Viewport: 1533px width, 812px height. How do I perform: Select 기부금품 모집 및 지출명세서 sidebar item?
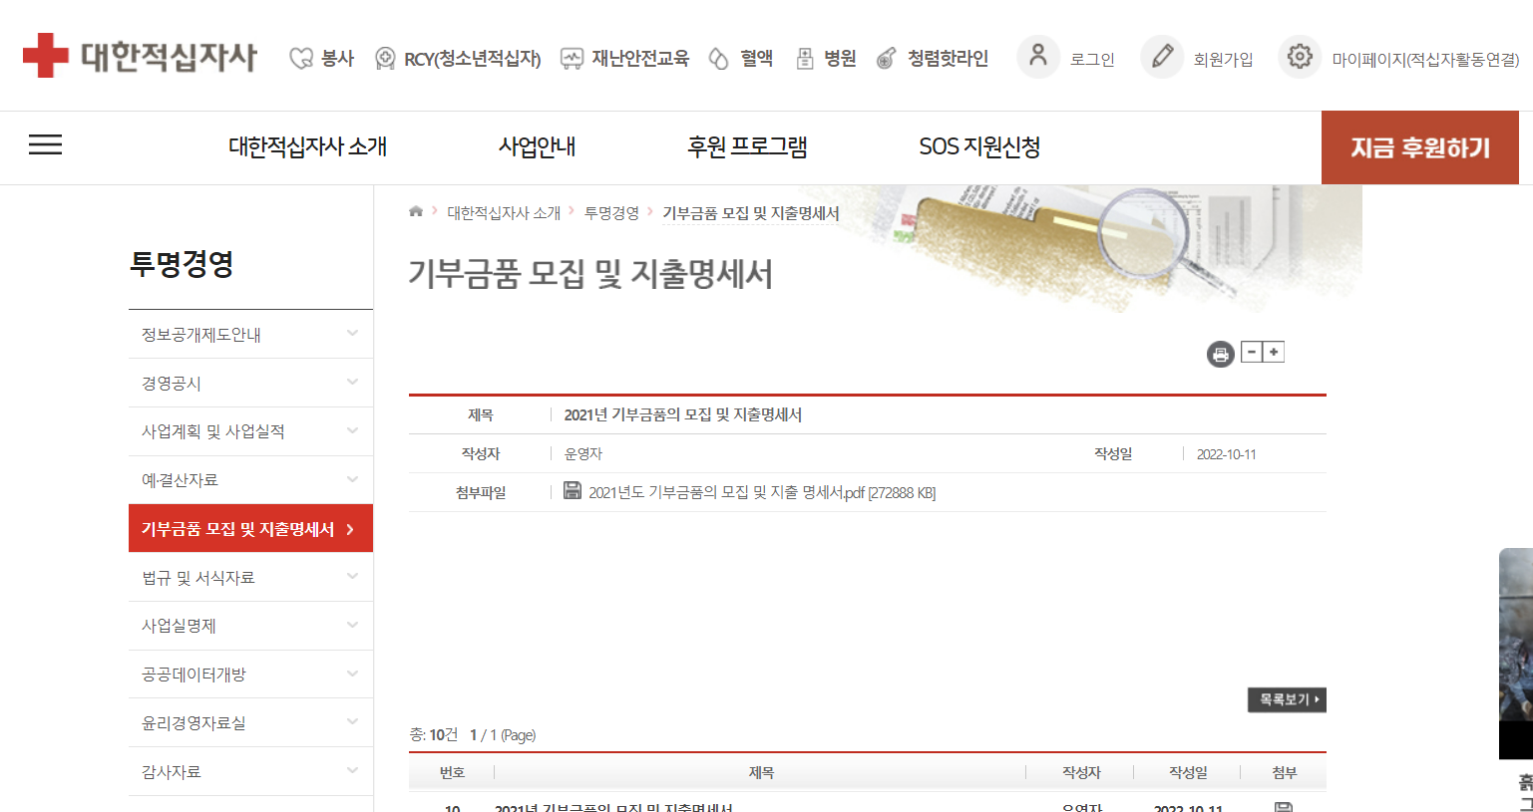coord(249,529)
